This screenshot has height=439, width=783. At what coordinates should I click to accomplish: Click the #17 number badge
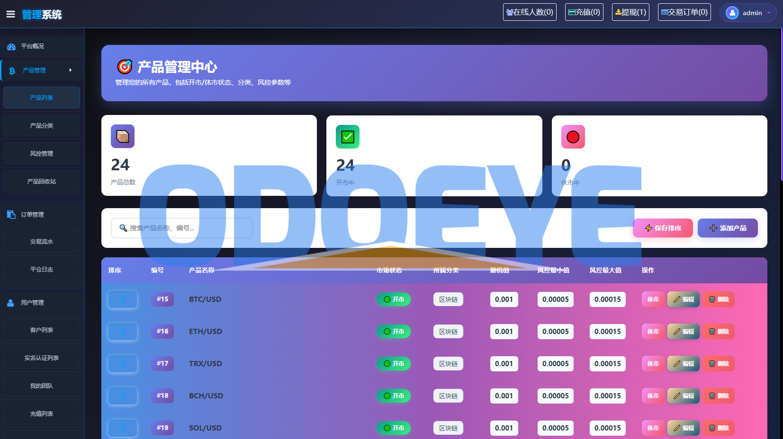pos(162,363)
